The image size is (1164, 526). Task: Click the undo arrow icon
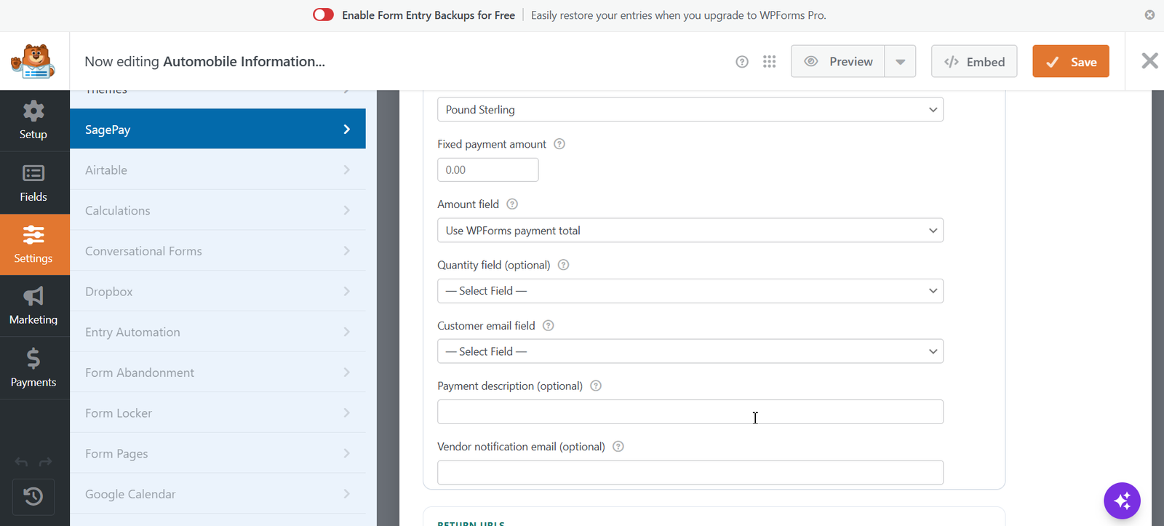21,462
